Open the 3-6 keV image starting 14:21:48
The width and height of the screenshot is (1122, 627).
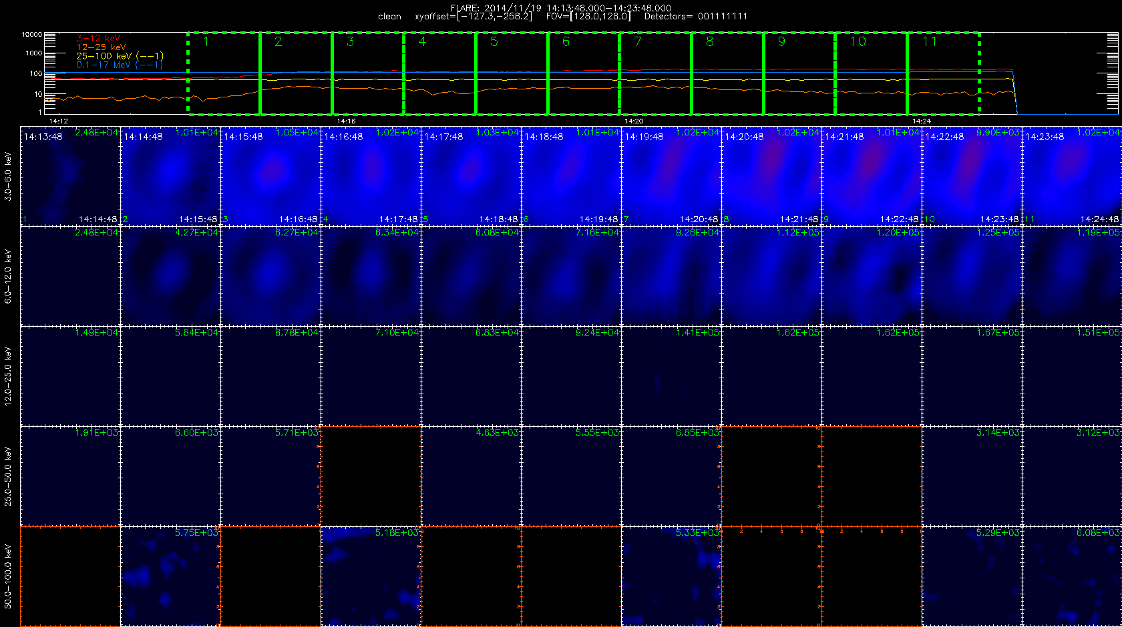pyautogui.click(x=872, y=175)
